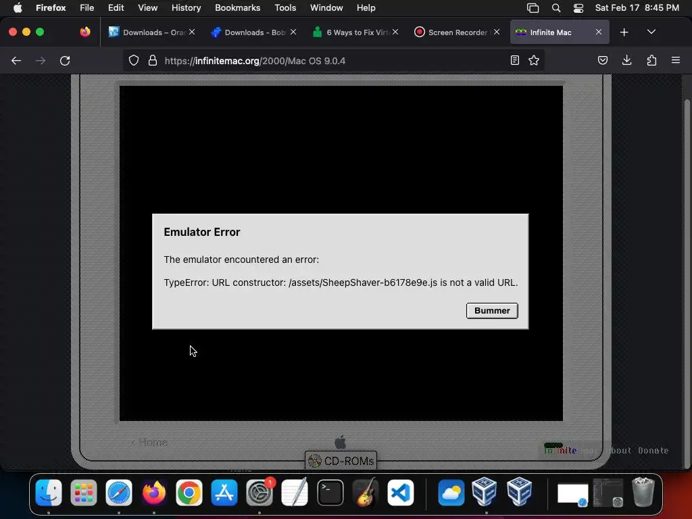692x519 pixels.
Task: Open the Bookmarks menu
Action: point(237,7)
